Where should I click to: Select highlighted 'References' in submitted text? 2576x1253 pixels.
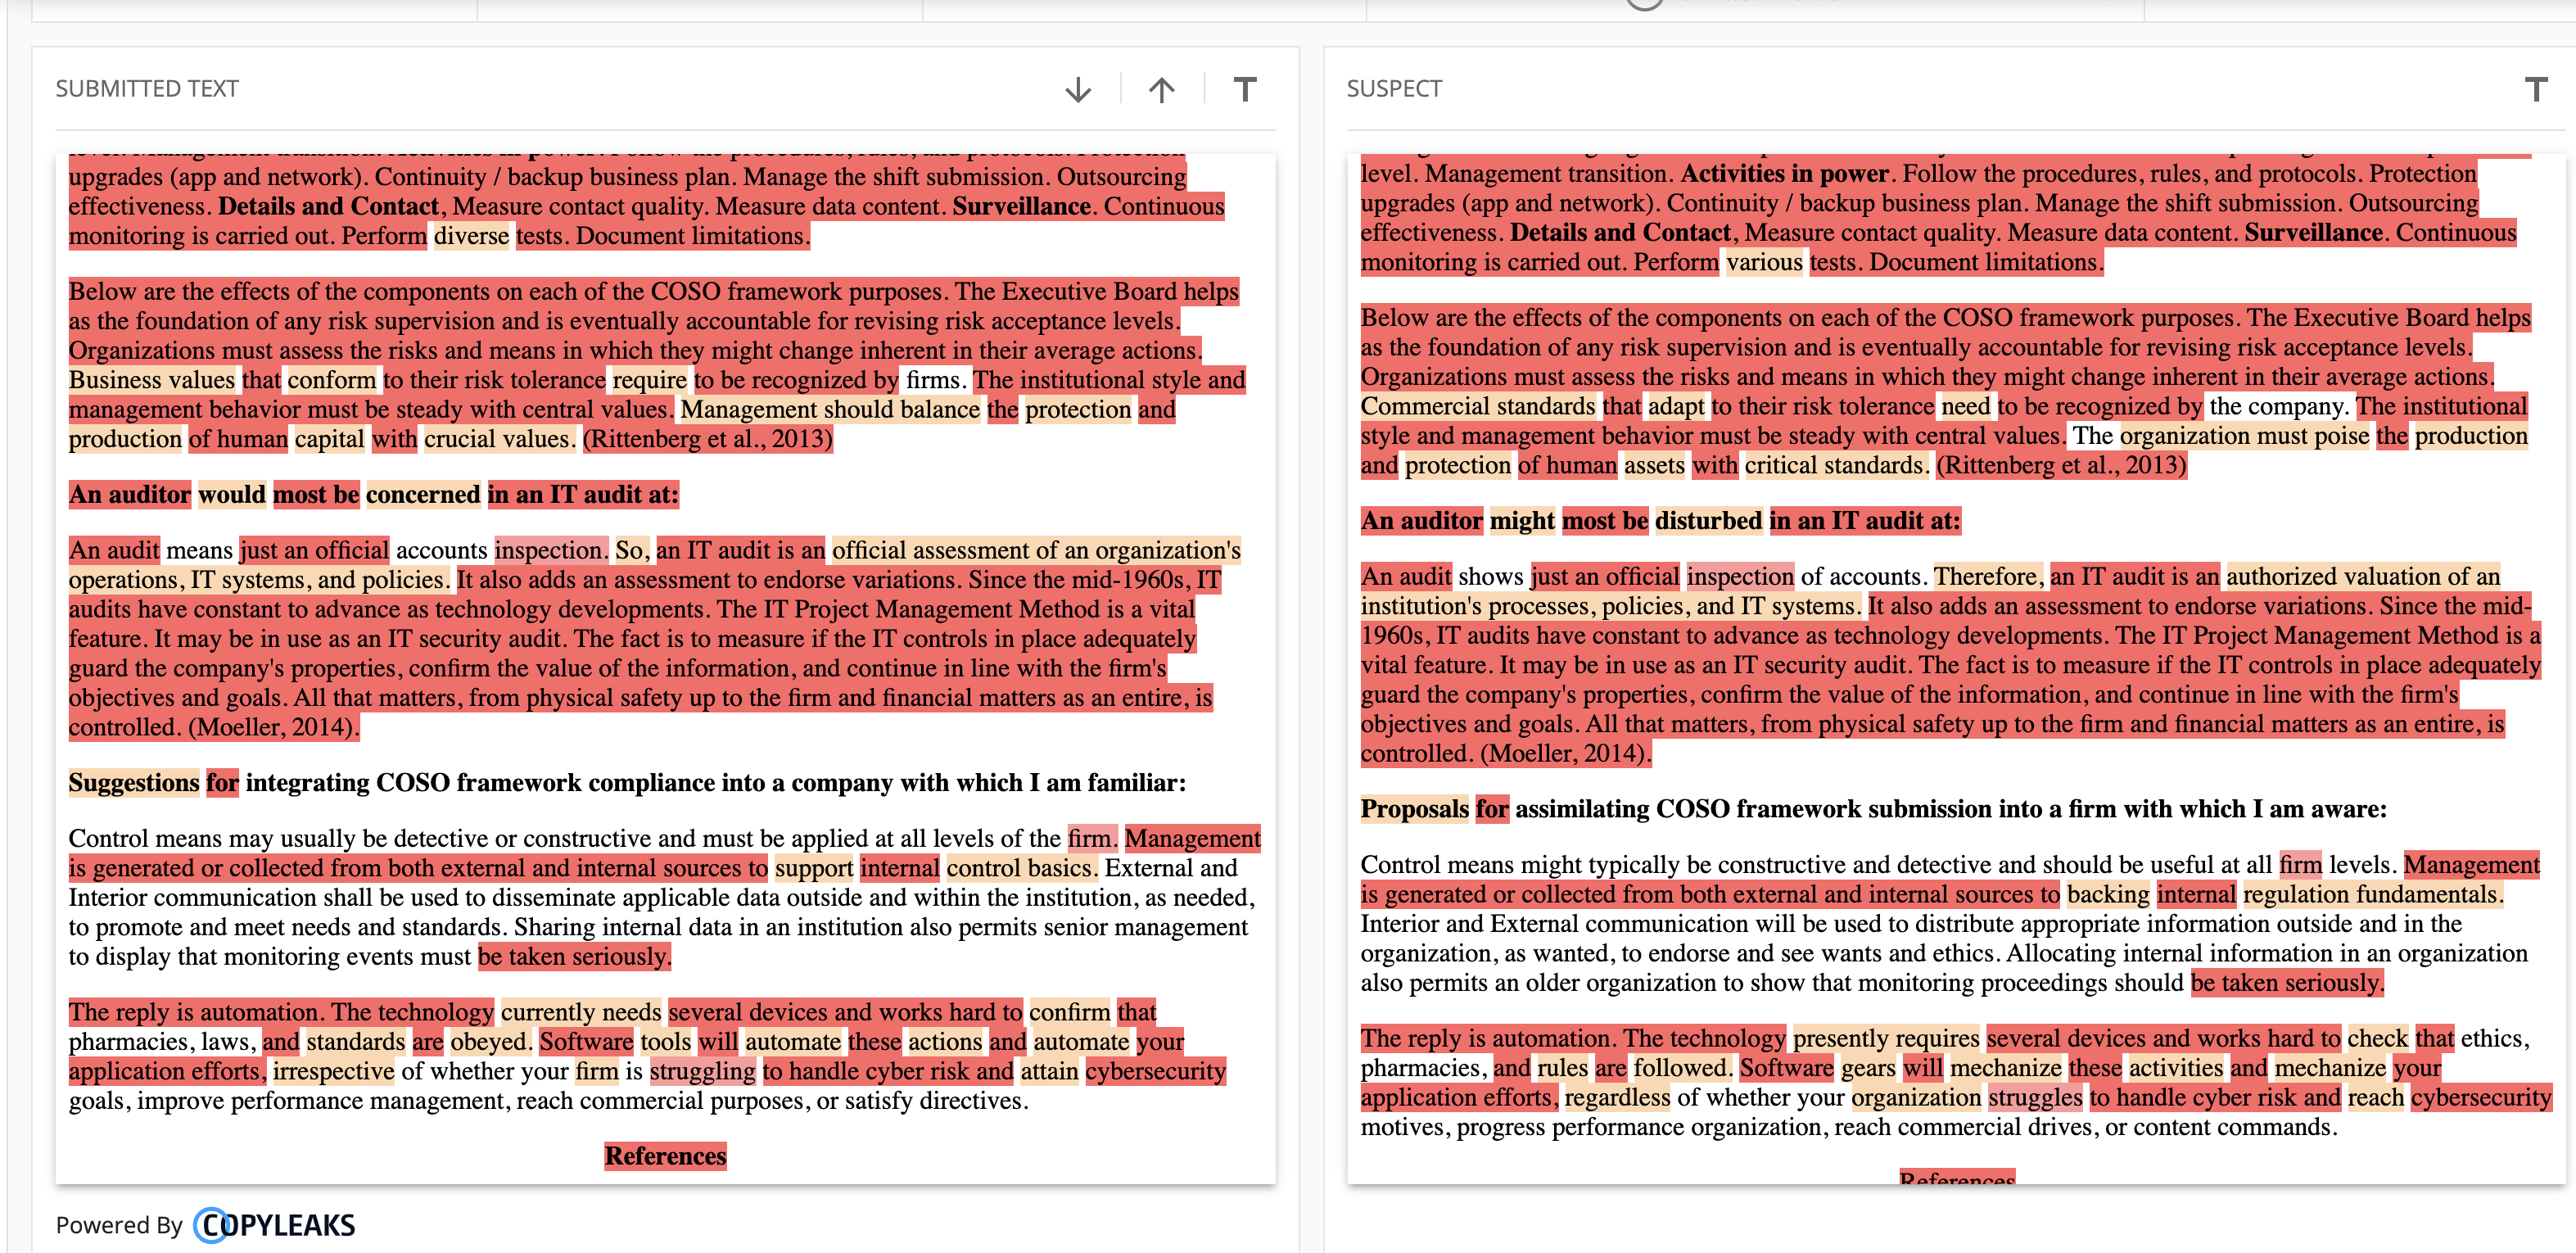665,1156
